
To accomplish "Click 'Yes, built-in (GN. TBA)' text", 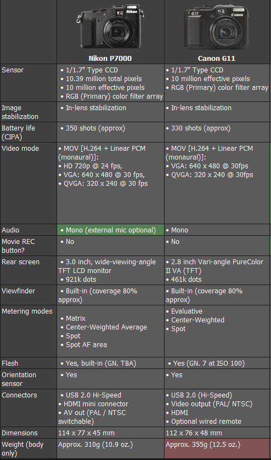I will (101, 363).
